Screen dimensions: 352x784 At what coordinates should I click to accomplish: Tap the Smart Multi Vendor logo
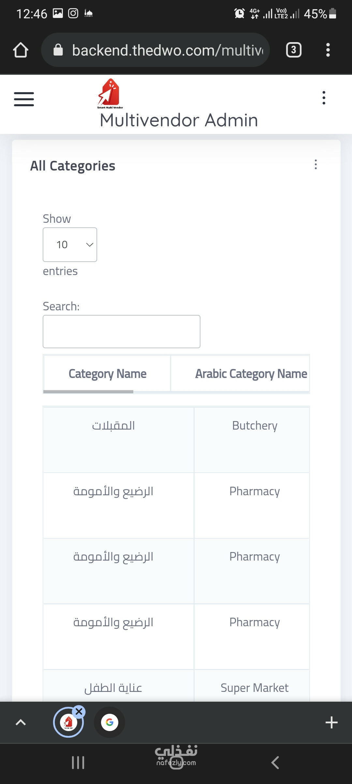click(110, 94)
